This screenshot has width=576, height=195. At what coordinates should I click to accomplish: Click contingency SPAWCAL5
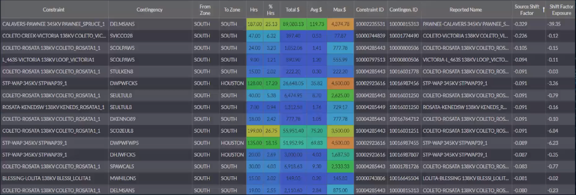coord(122,167)
